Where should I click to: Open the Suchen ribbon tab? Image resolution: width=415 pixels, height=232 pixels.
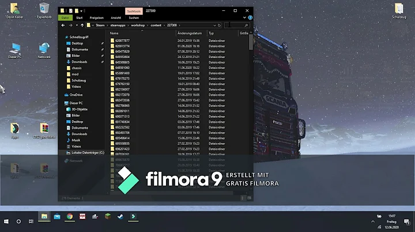134,18
